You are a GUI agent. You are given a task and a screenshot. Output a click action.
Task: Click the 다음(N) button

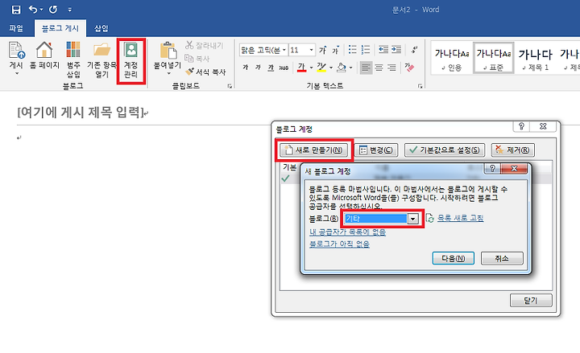[x=453, y=258]
